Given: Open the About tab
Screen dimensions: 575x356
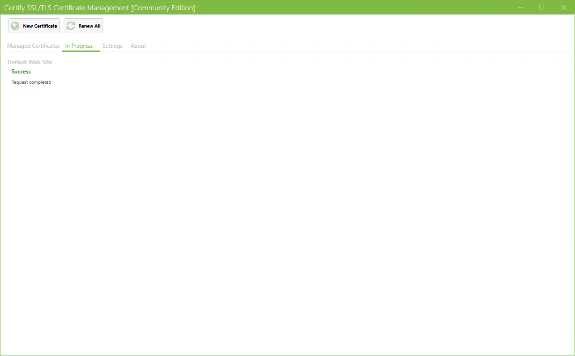Looking at the screenshot, I should click(138, 46).
